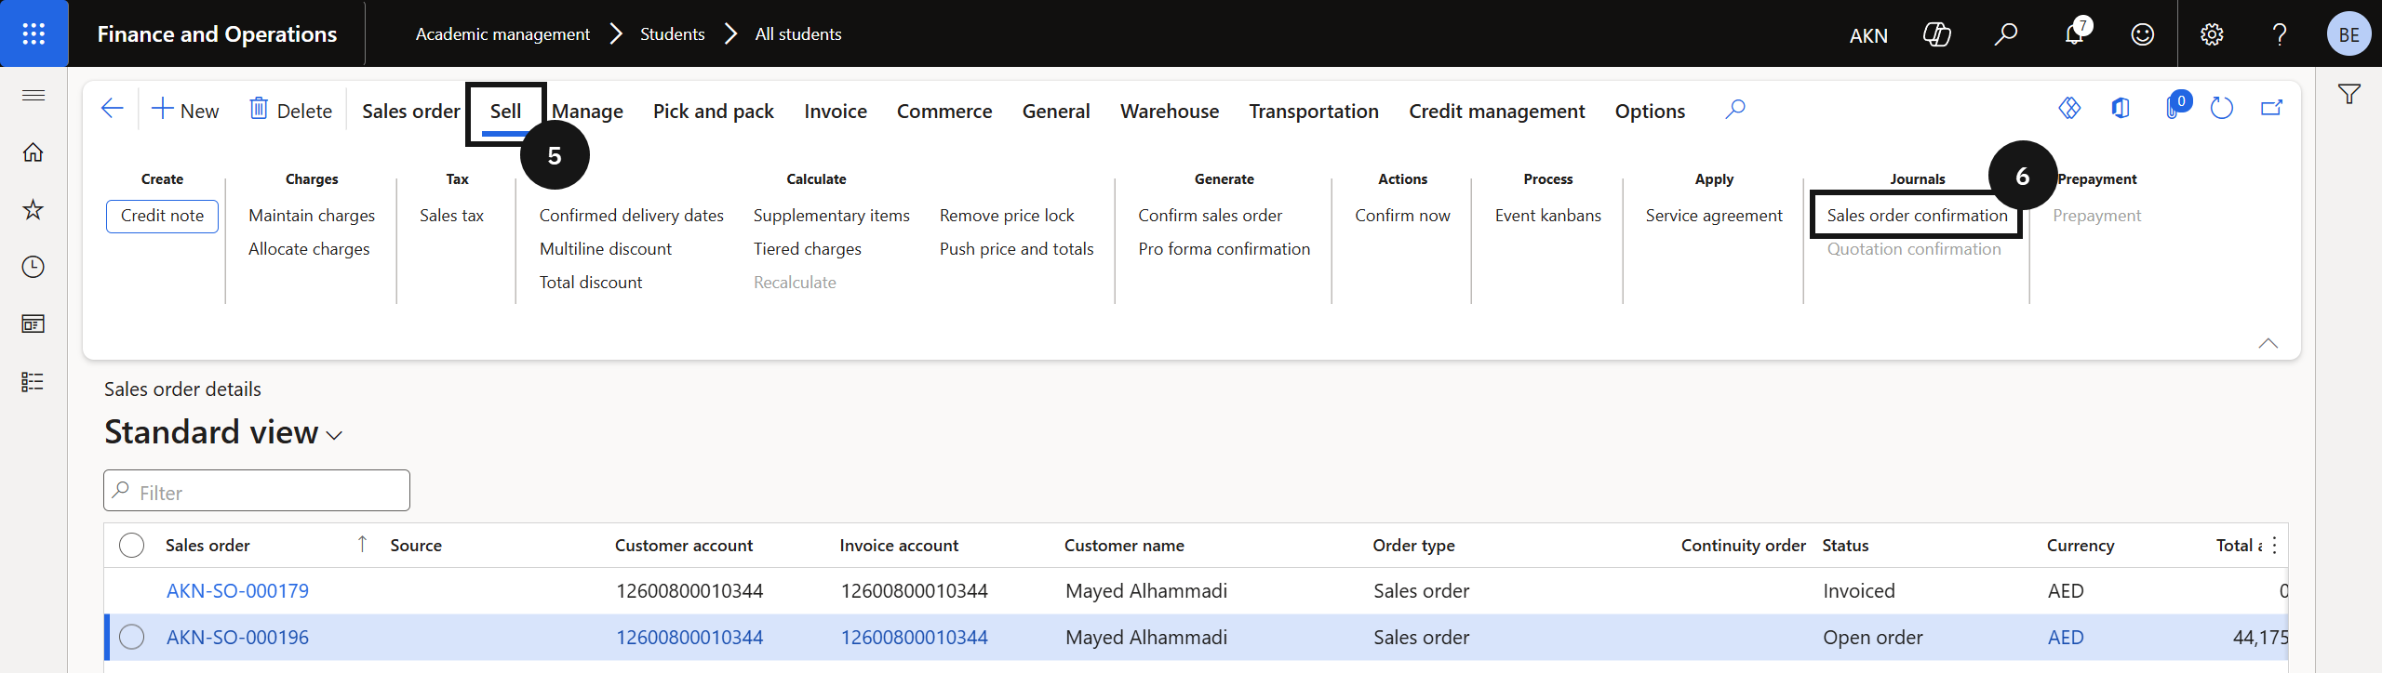The image size is (2382, 673).
Task: Switch to the Invoice tab
Action: [x=836, y=111]
